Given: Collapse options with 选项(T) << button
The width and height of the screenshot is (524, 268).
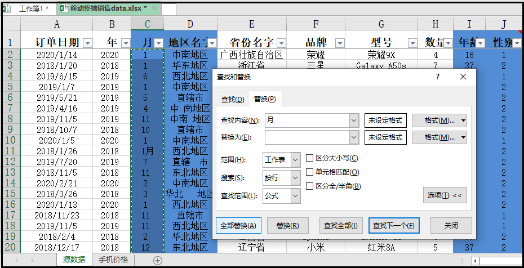Looking at the screenshot, I should point(445,195).
